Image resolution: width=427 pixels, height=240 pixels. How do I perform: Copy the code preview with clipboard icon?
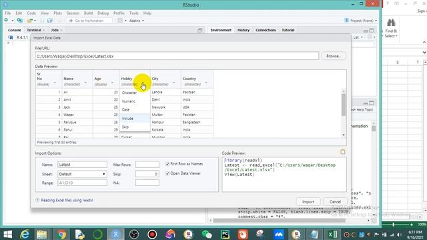(x=342, y=152)
